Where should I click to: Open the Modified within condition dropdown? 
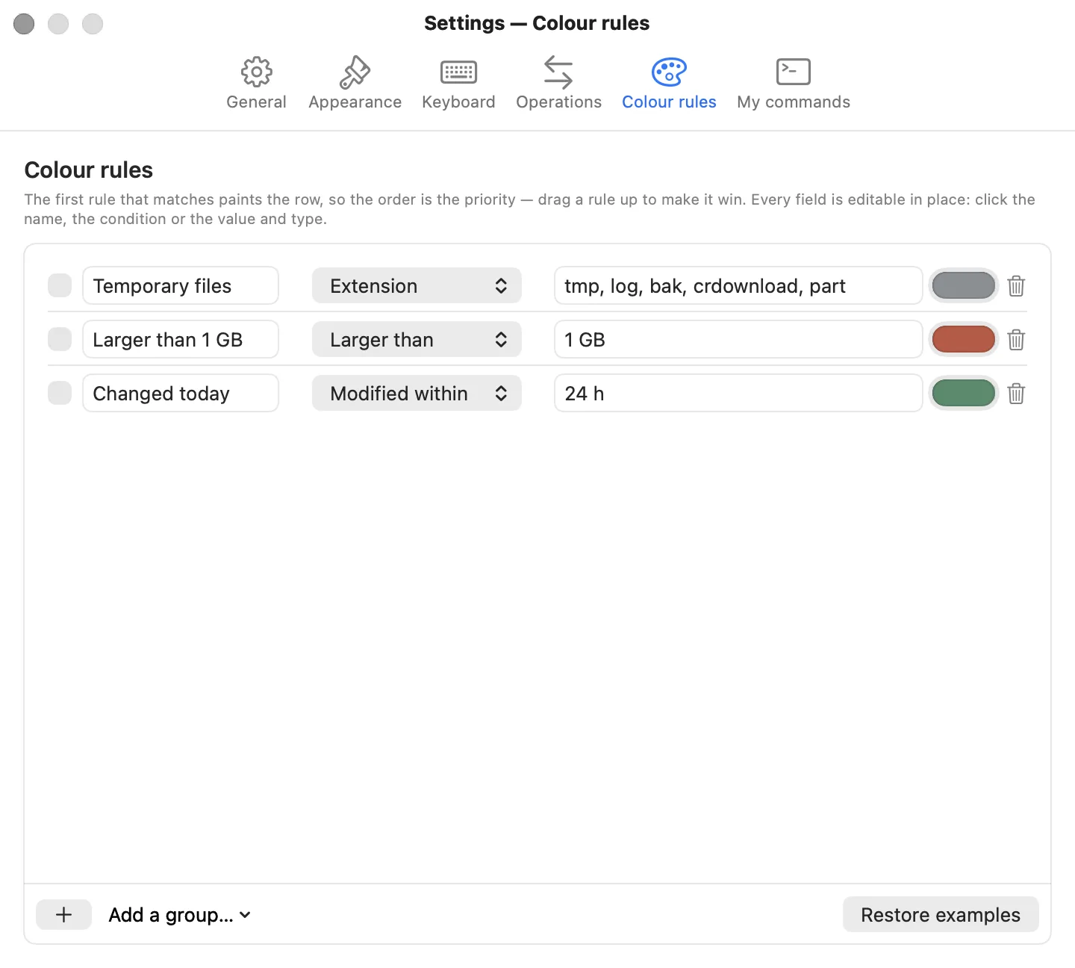tap(417, 394)
